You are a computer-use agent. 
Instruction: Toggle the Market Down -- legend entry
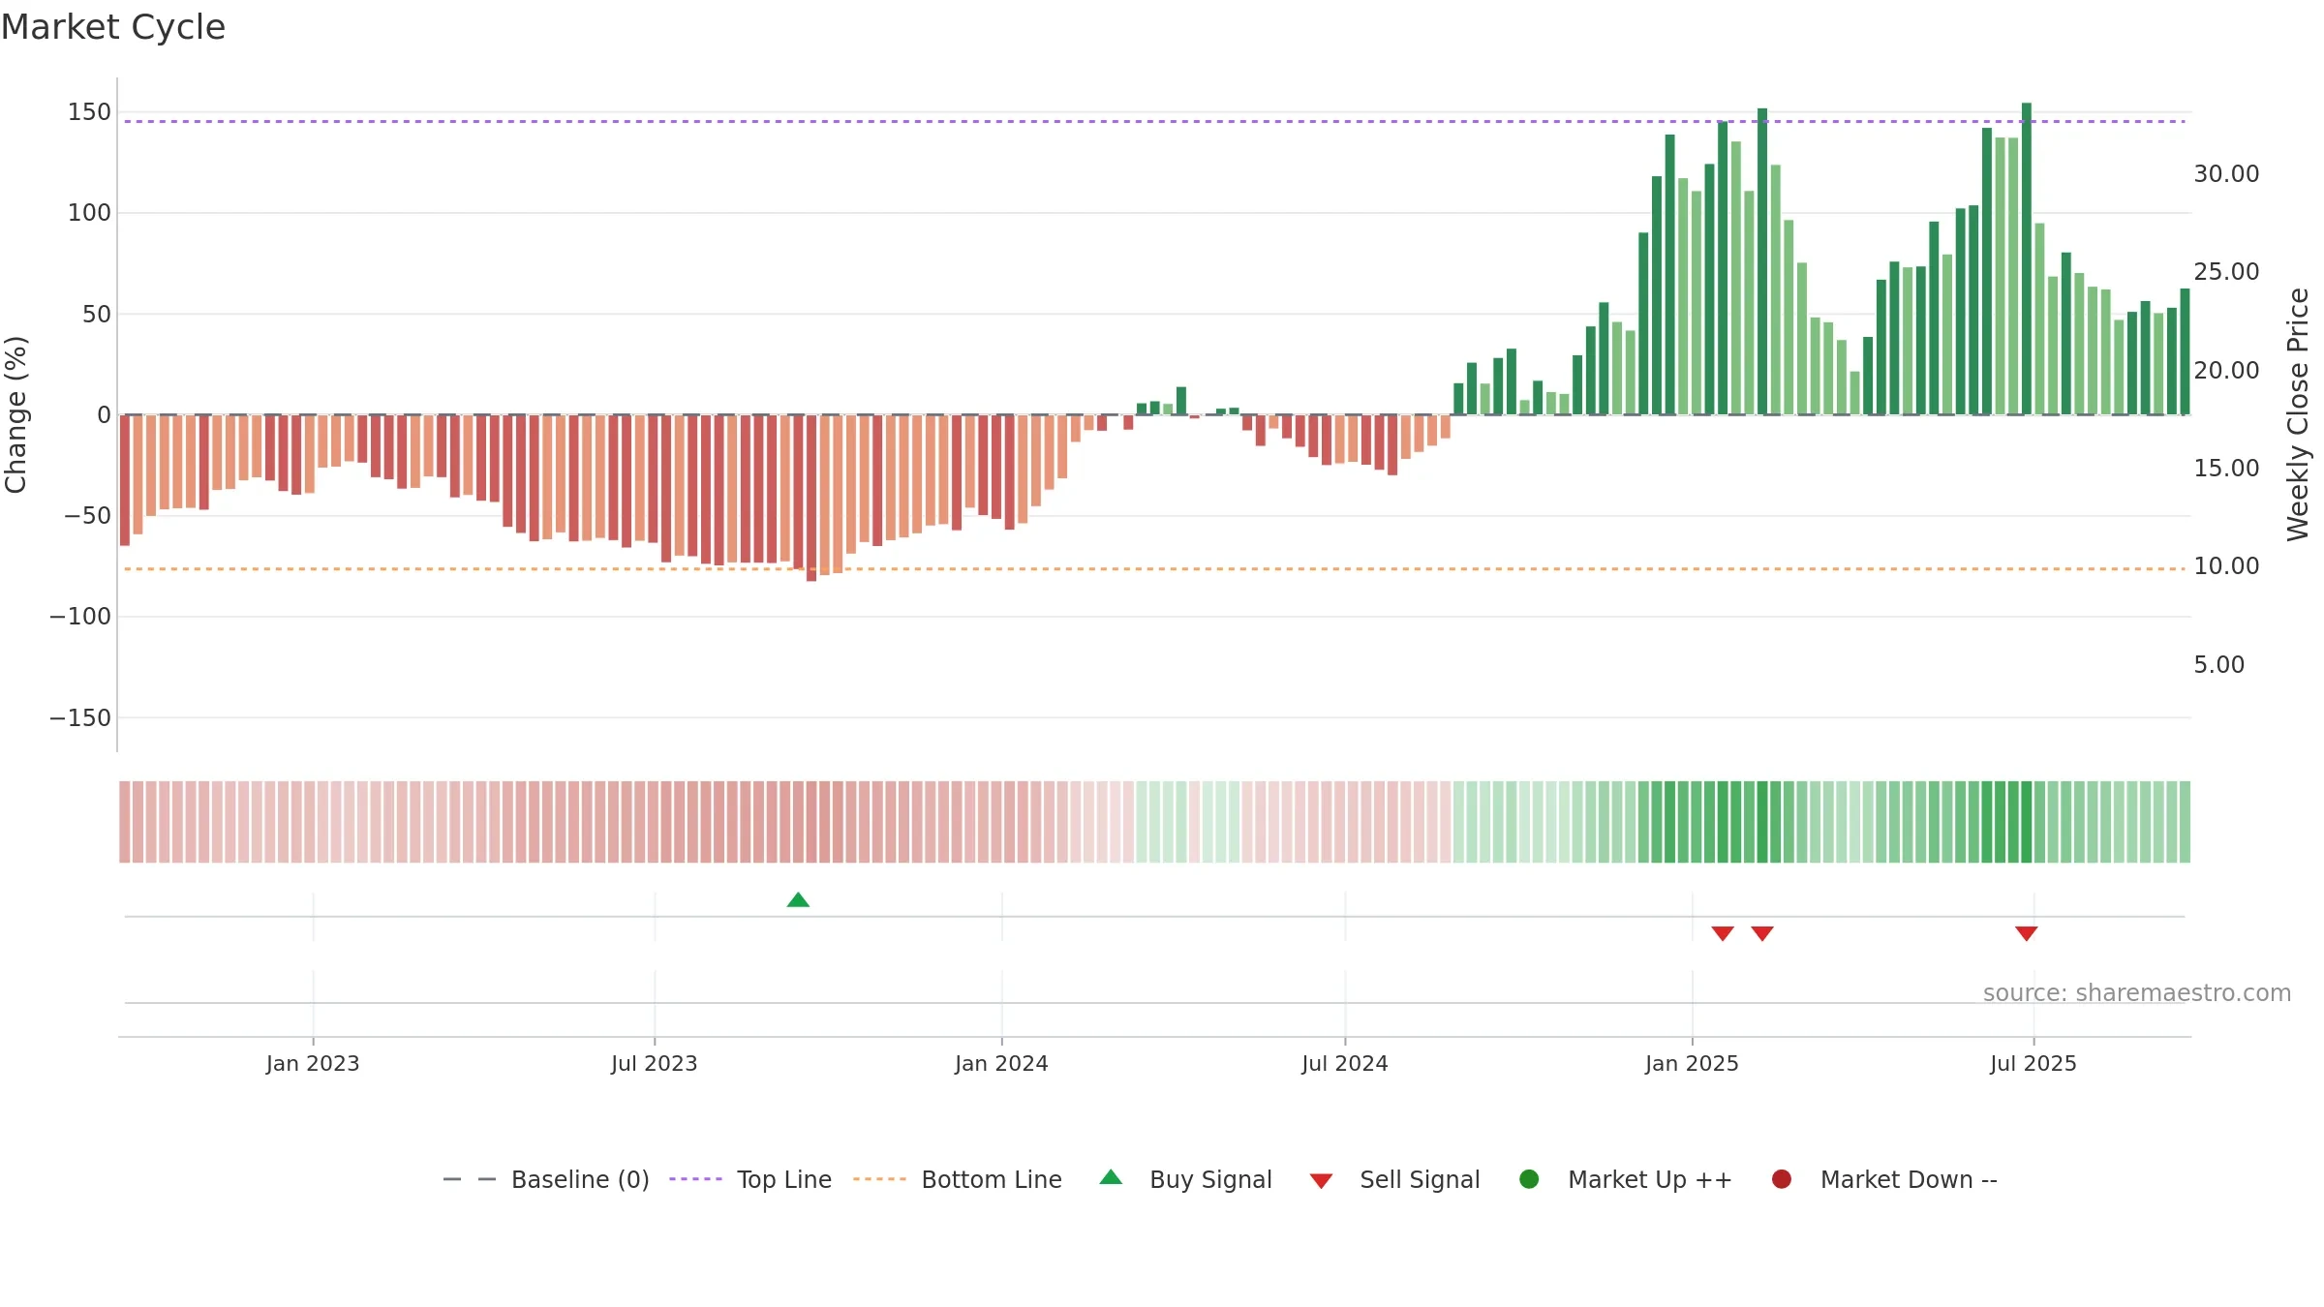pos(1884,1179)
